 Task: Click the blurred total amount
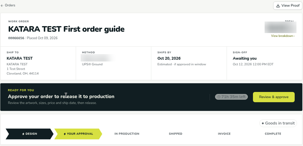click(x=280, y=27)
